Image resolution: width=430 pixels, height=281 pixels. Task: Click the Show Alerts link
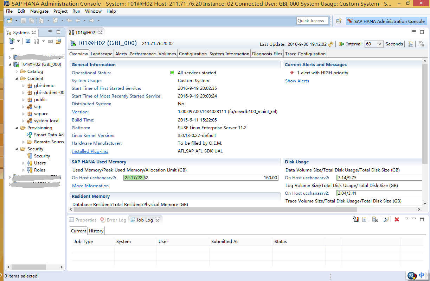point(297,81)
